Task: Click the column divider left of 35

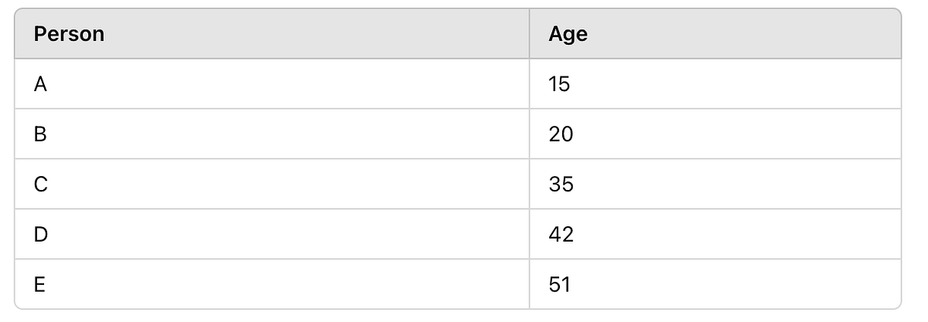Action: (530, 184)
